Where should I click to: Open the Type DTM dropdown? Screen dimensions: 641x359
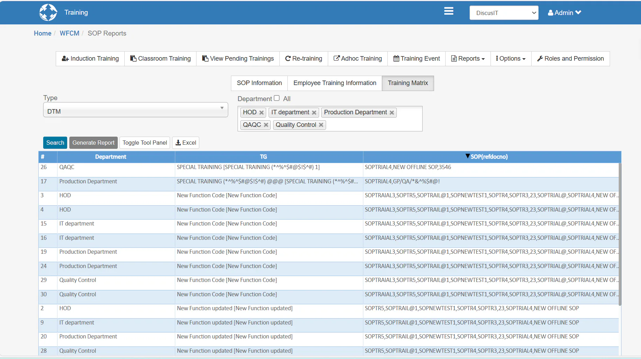136,110
